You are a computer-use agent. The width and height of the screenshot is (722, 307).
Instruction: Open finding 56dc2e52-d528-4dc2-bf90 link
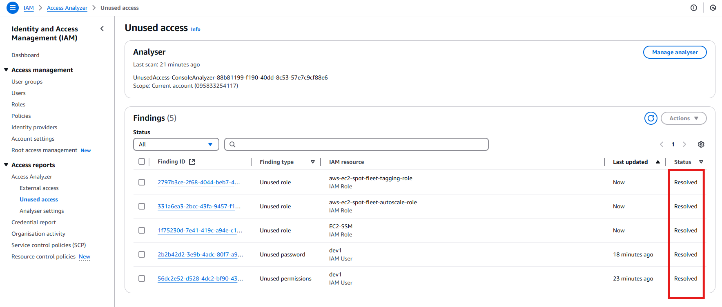coord(200,278)
